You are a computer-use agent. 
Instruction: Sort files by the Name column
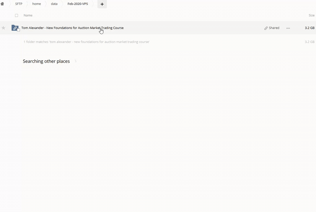click(28, 15)
